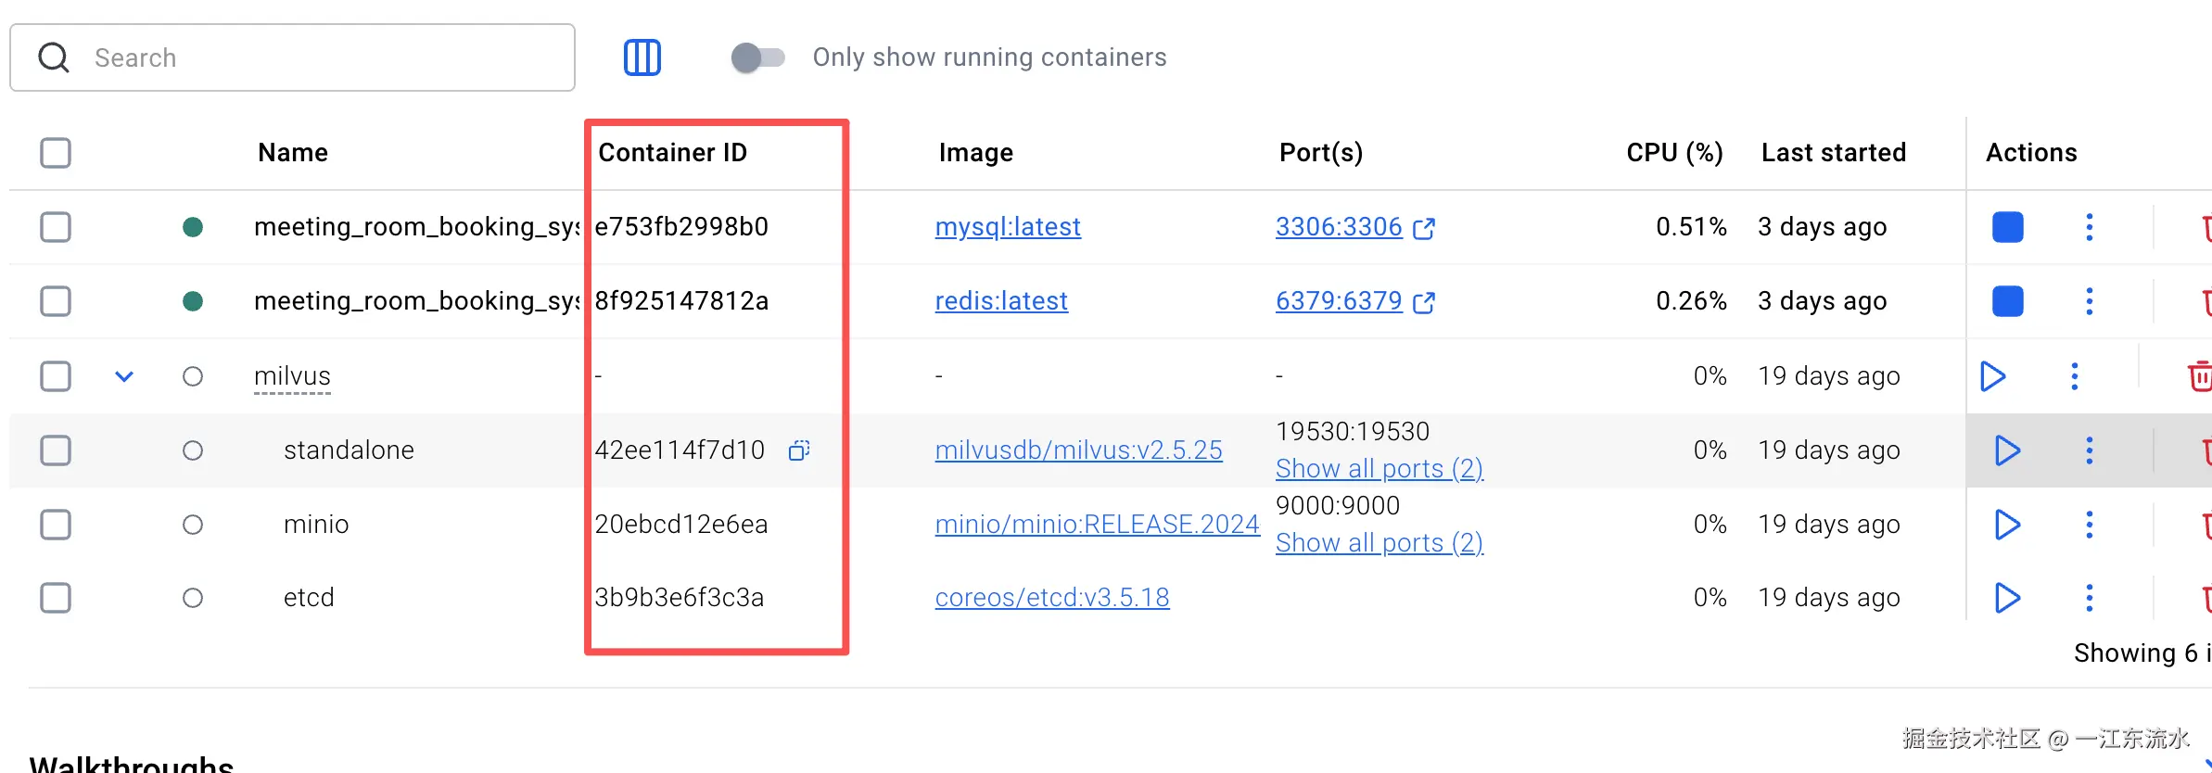Image resolution: width=2212 pixels, height=773 pixels.
Task: Tick the select-all checkbox in the table header
Action: click(x=56, y=153)
